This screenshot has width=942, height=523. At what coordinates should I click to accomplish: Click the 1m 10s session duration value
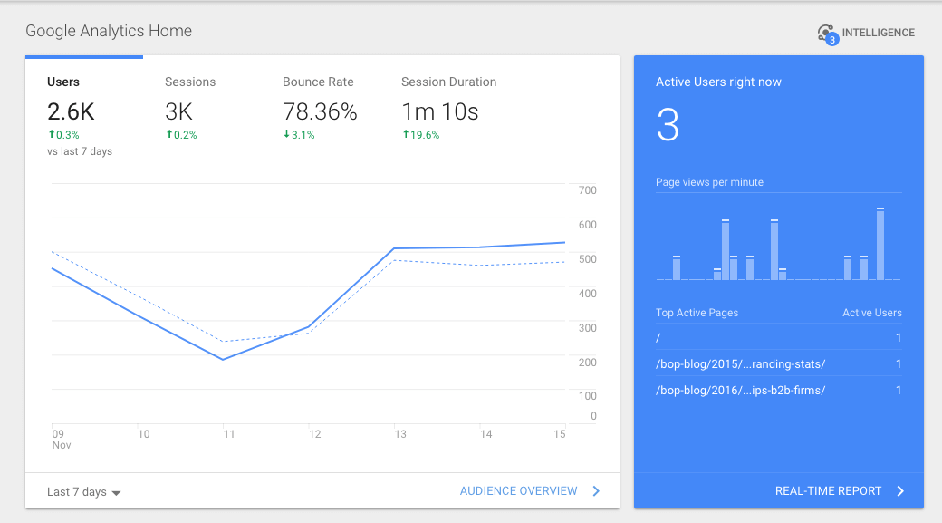[440, 111]
